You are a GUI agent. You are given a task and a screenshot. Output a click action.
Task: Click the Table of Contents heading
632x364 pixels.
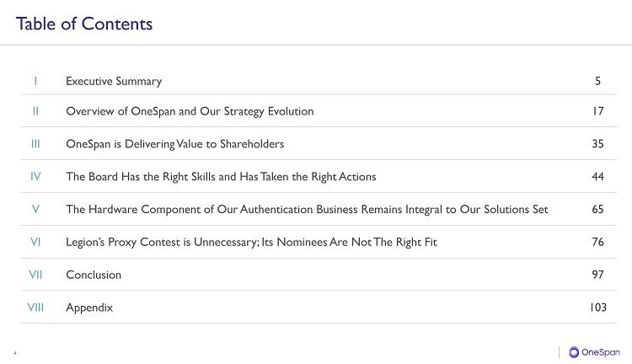84,24
